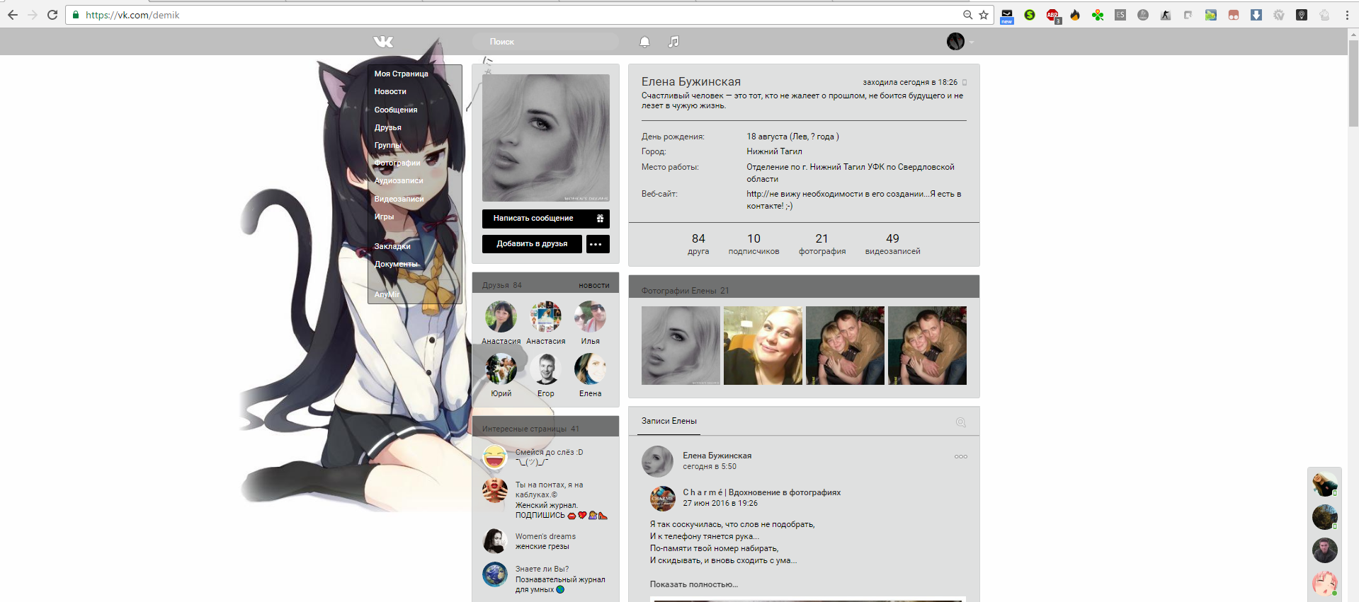The image size is (1359, 602).
Task: Open Закладки in the side menu
Action: coord(392,246)
